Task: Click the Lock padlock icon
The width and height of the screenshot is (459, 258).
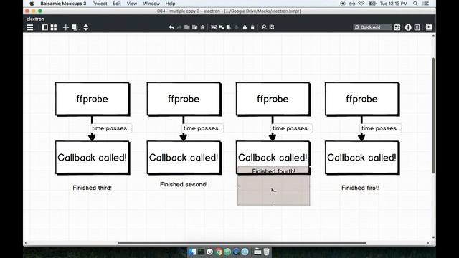Action: [x=245, y=27]
